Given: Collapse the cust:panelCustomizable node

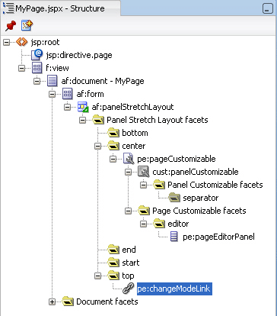Looking at the screenshot, I should 129,172.
